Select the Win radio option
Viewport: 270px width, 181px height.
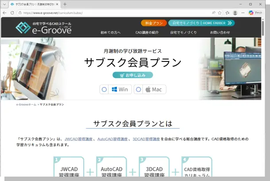[x=104, y=90]
